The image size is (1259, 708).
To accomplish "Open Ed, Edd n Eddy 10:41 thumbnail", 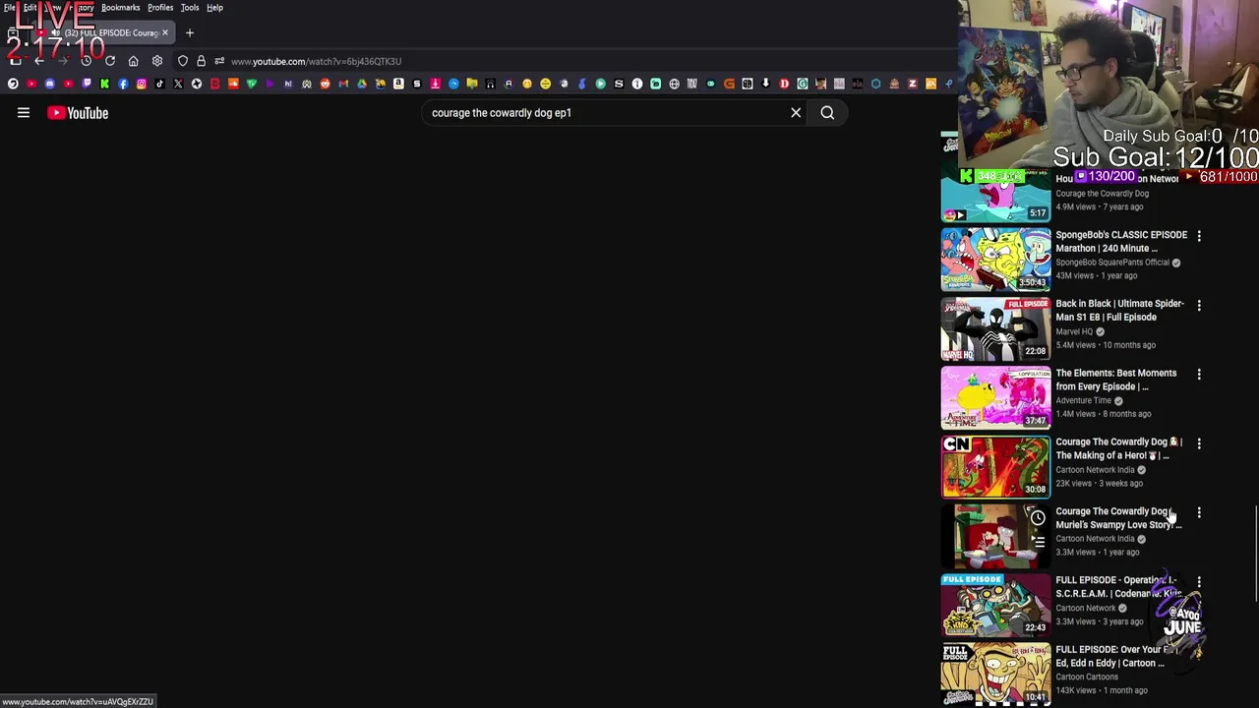I will coord(995,675).
